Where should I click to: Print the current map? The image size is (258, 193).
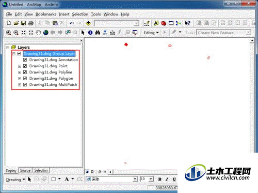(31, 23)
